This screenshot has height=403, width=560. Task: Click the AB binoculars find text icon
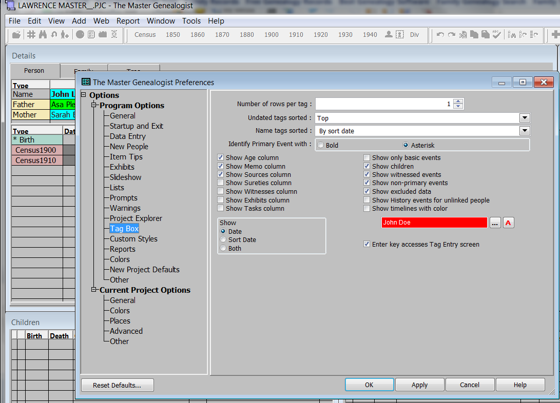[x=512, y=34]
